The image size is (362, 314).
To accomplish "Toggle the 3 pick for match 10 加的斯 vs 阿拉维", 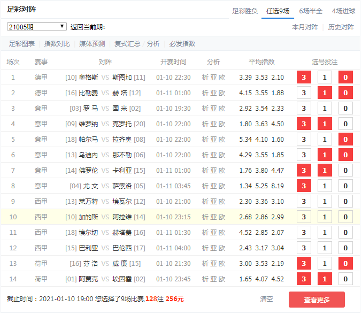I will tap(304, 217).
